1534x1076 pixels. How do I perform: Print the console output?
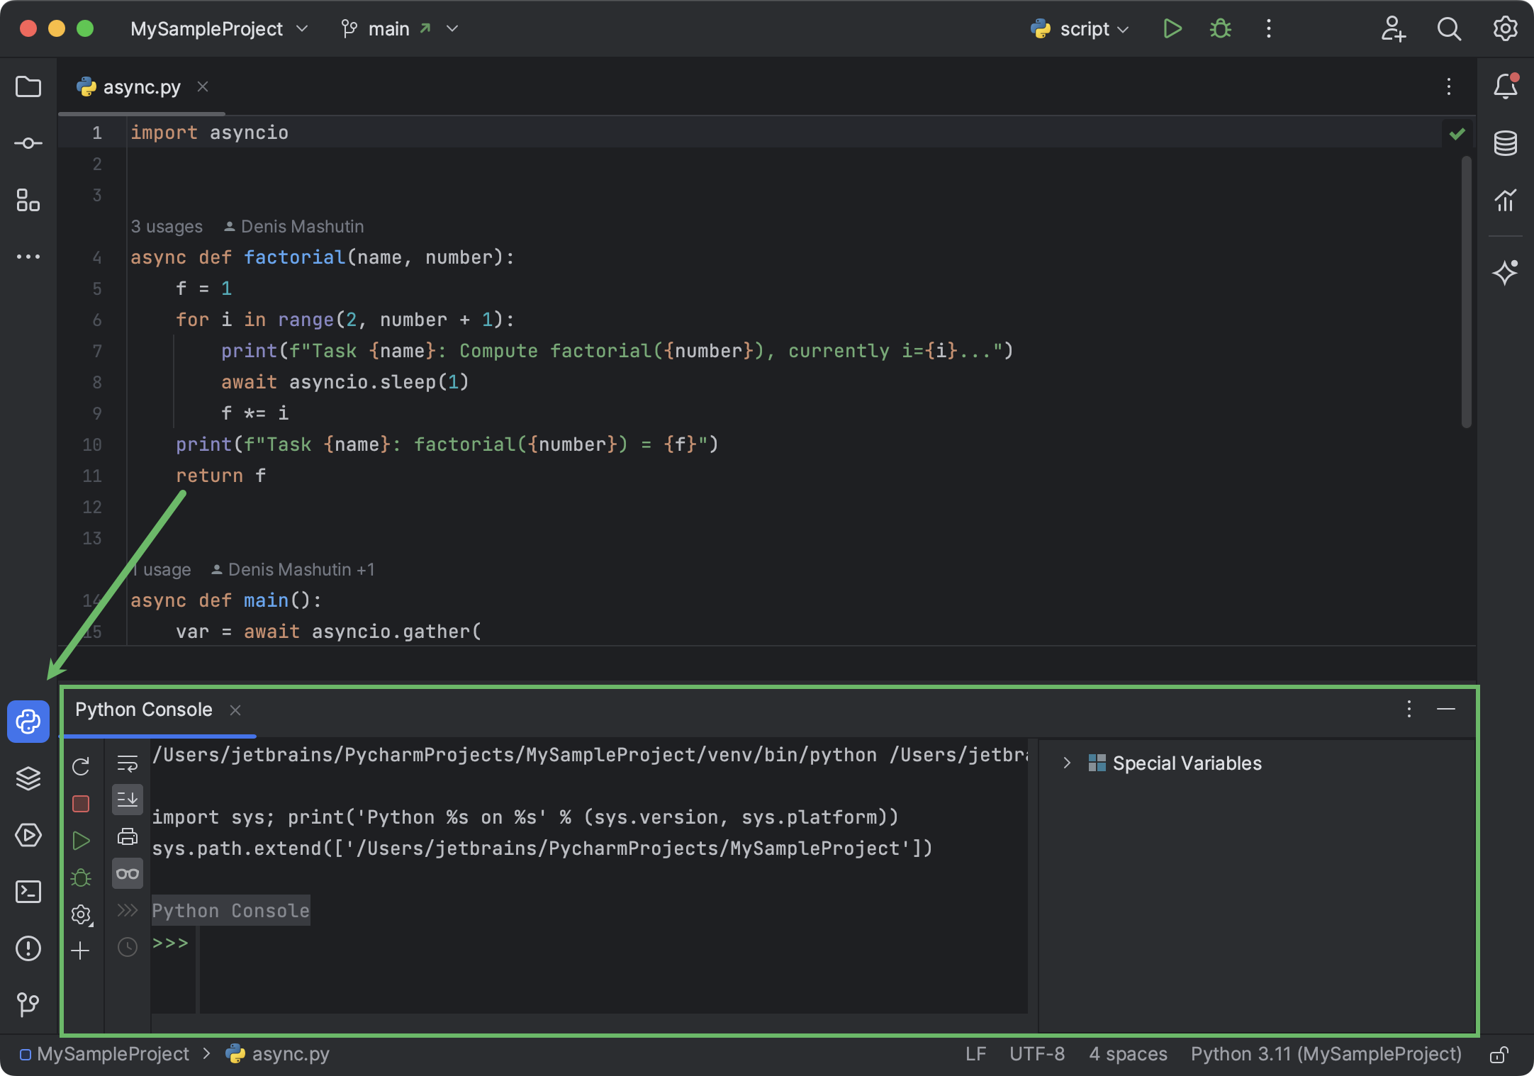128,836
